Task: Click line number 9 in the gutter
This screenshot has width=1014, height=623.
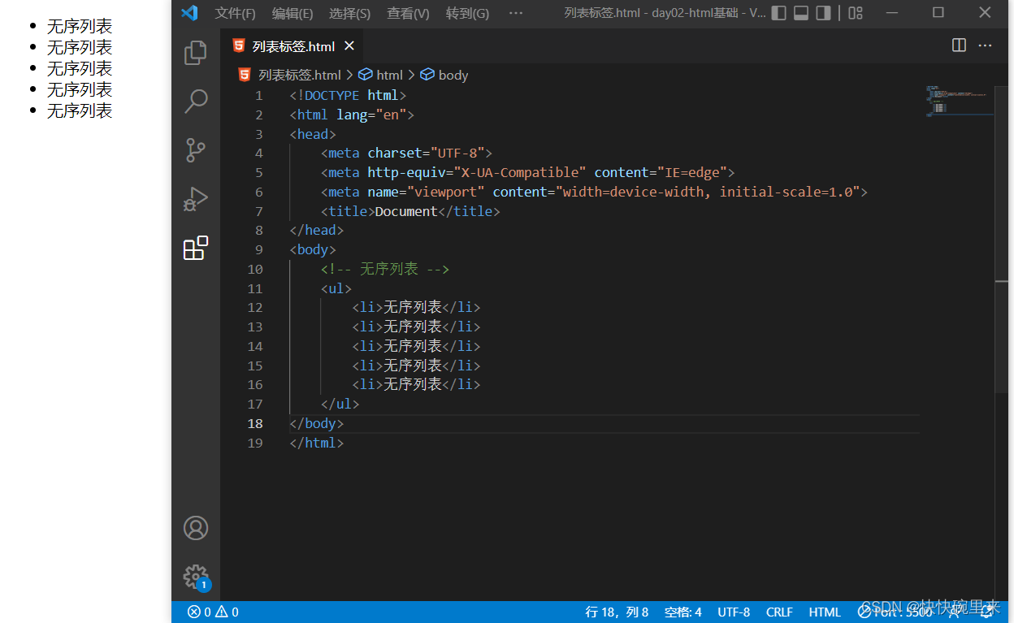Action: (x=259, y=249)
